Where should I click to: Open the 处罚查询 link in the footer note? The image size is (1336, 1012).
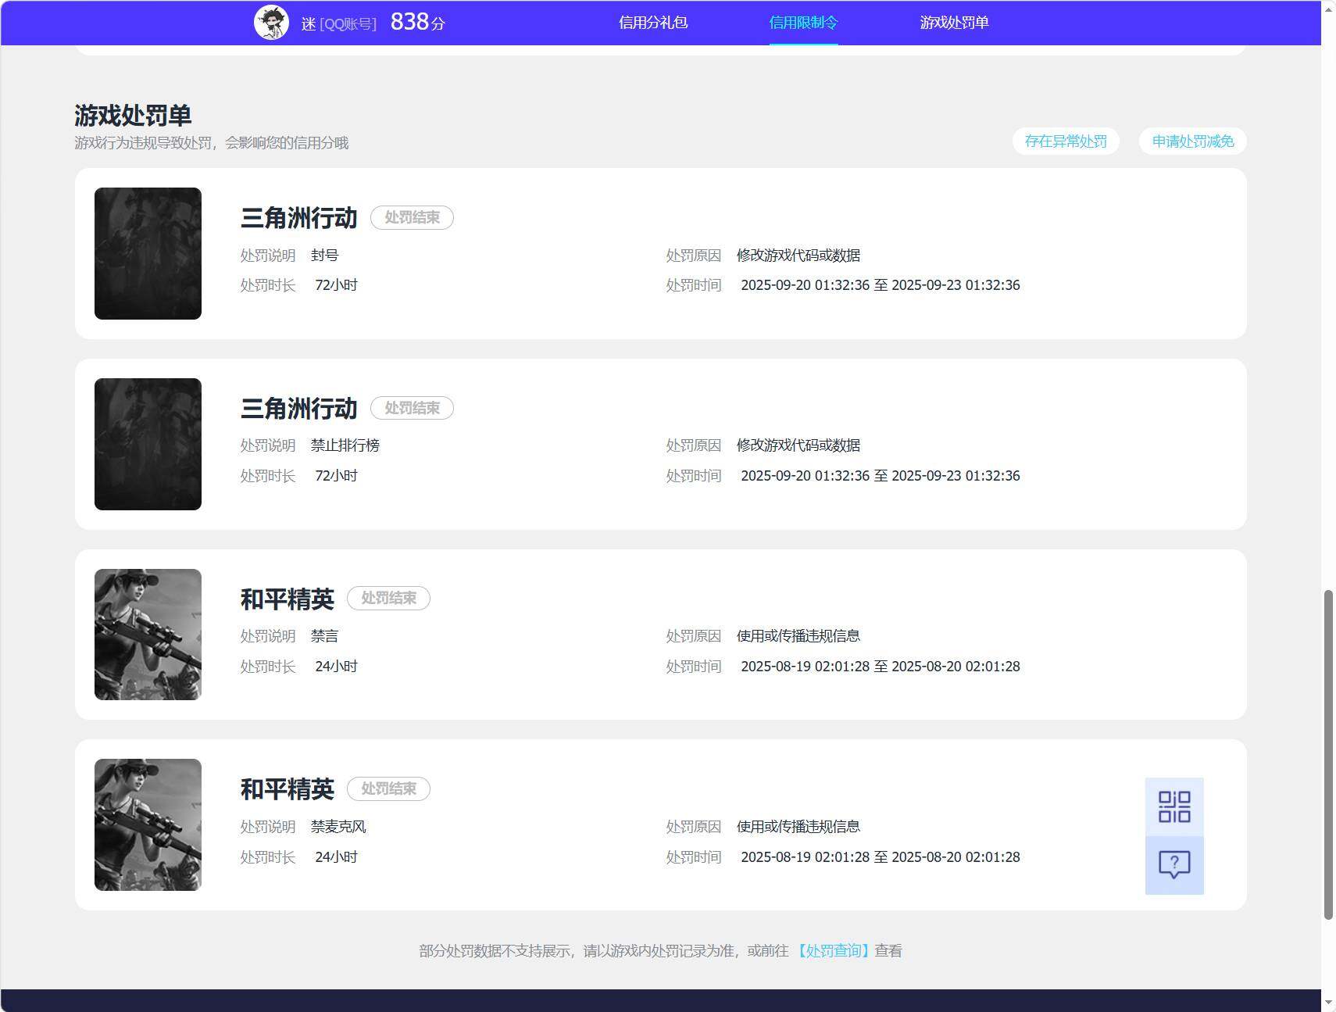tap(833, 951)
